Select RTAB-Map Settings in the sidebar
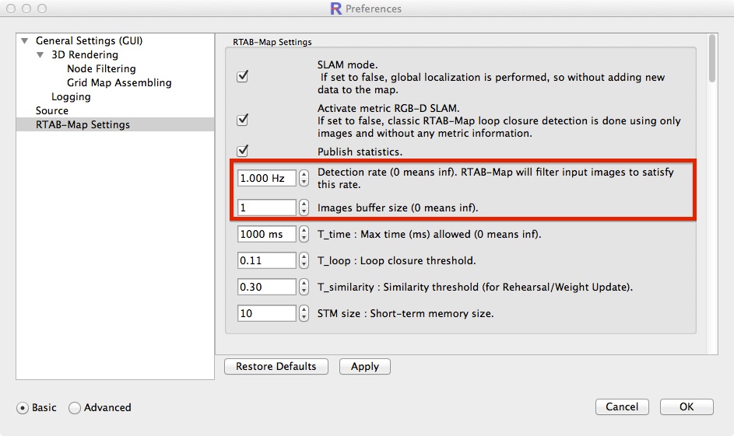This screenshot has height=436, width=734. click(x=83, y=124)
